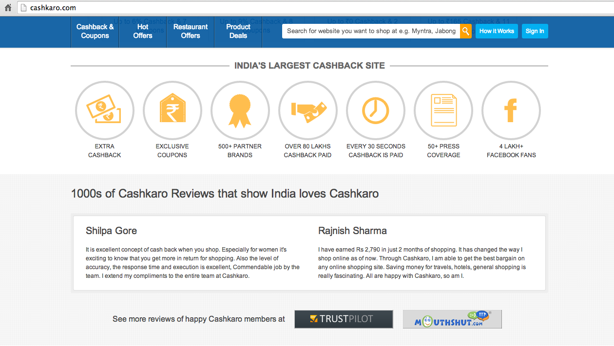Open the Hot Offers menu
Viewport: 614px width, 346px height.
click(143, 32)
